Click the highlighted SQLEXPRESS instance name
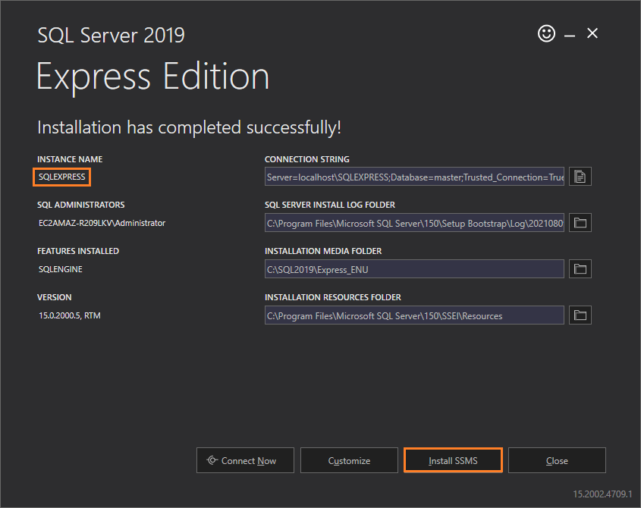The width and height of the screenshot is (641, 508). (x=61, y=177)
